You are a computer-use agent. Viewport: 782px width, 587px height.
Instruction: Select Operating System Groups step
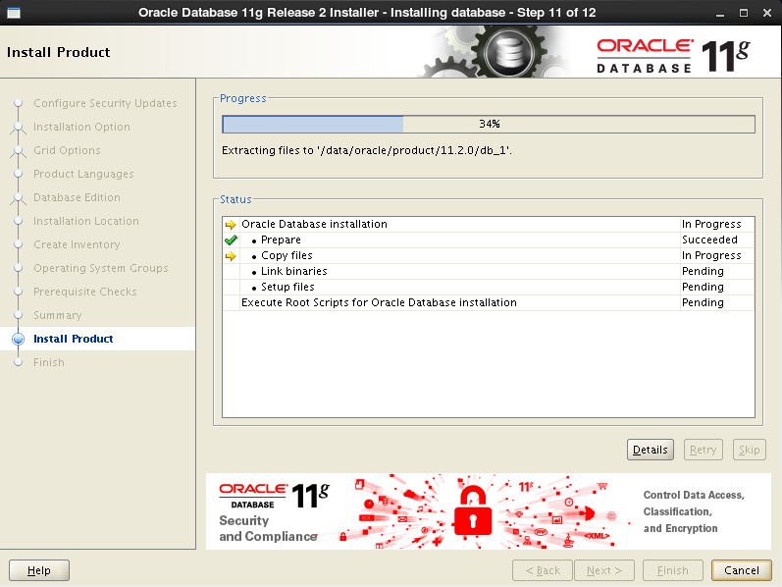tap(101, 268)
